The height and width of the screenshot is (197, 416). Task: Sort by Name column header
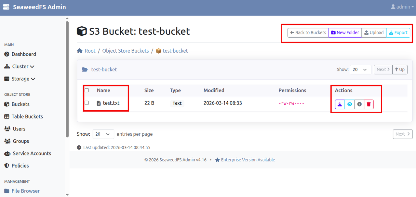(103, 90)
